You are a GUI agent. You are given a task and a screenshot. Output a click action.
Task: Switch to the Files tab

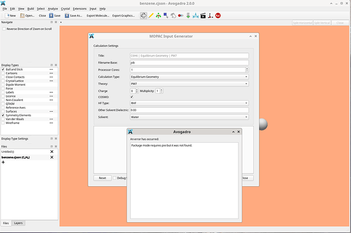point(6,223)
